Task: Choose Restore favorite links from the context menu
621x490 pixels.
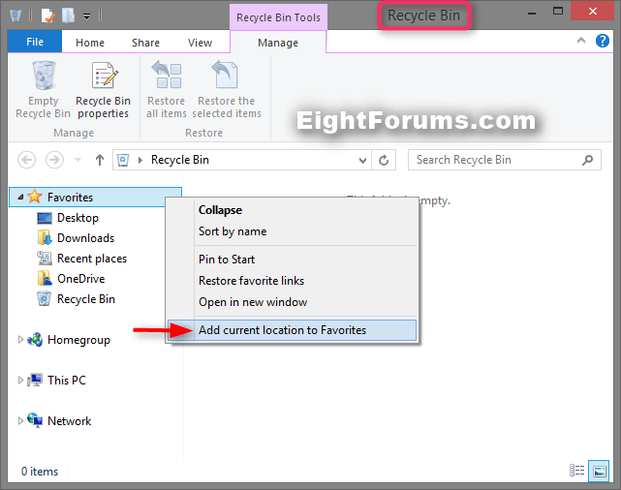Action: [251, 281]
